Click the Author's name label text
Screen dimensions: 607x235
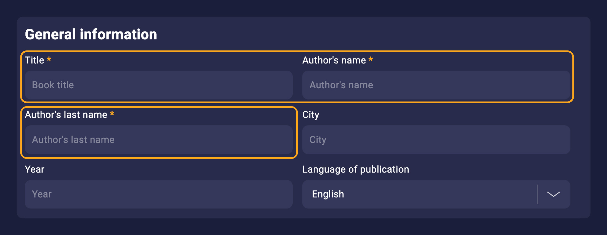point(334,60)
